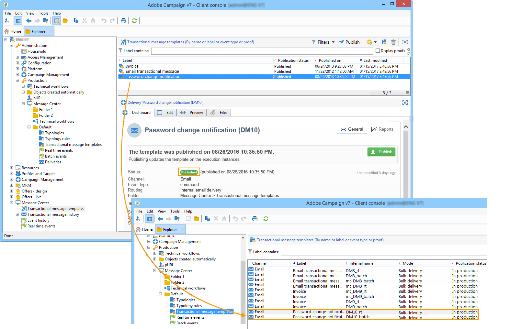
Task: Maximize the template list panel
Action: pyautogui.click(x=405, y=42)
